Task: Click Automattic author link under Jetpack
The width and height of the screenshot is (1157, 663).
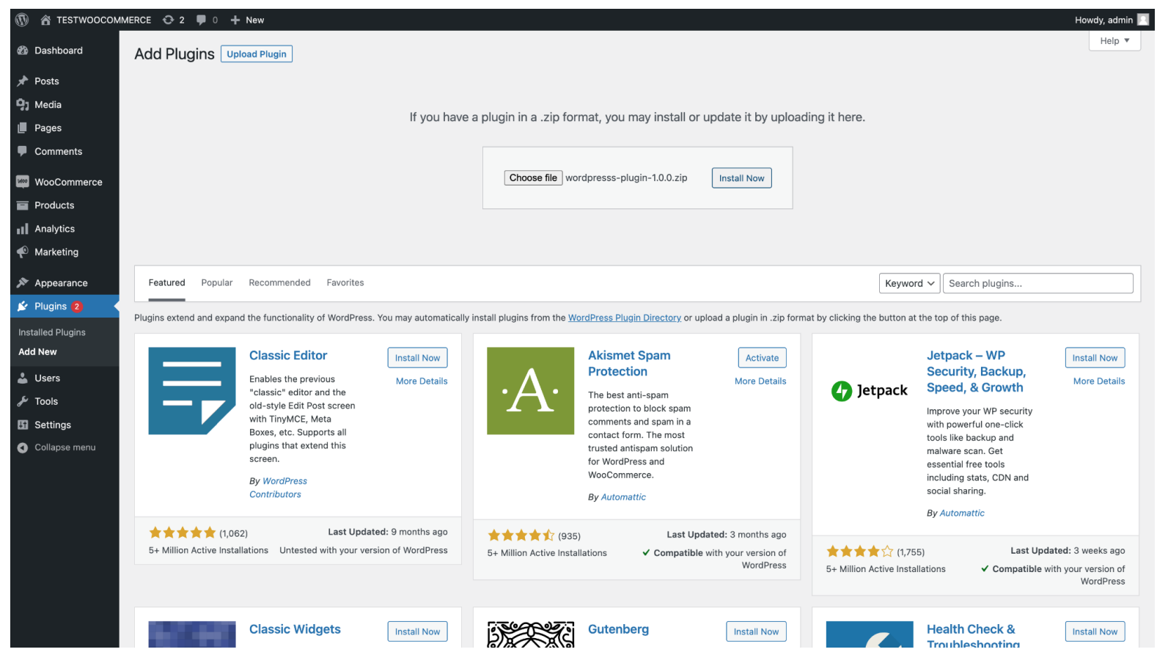Action: coord(962,513)
